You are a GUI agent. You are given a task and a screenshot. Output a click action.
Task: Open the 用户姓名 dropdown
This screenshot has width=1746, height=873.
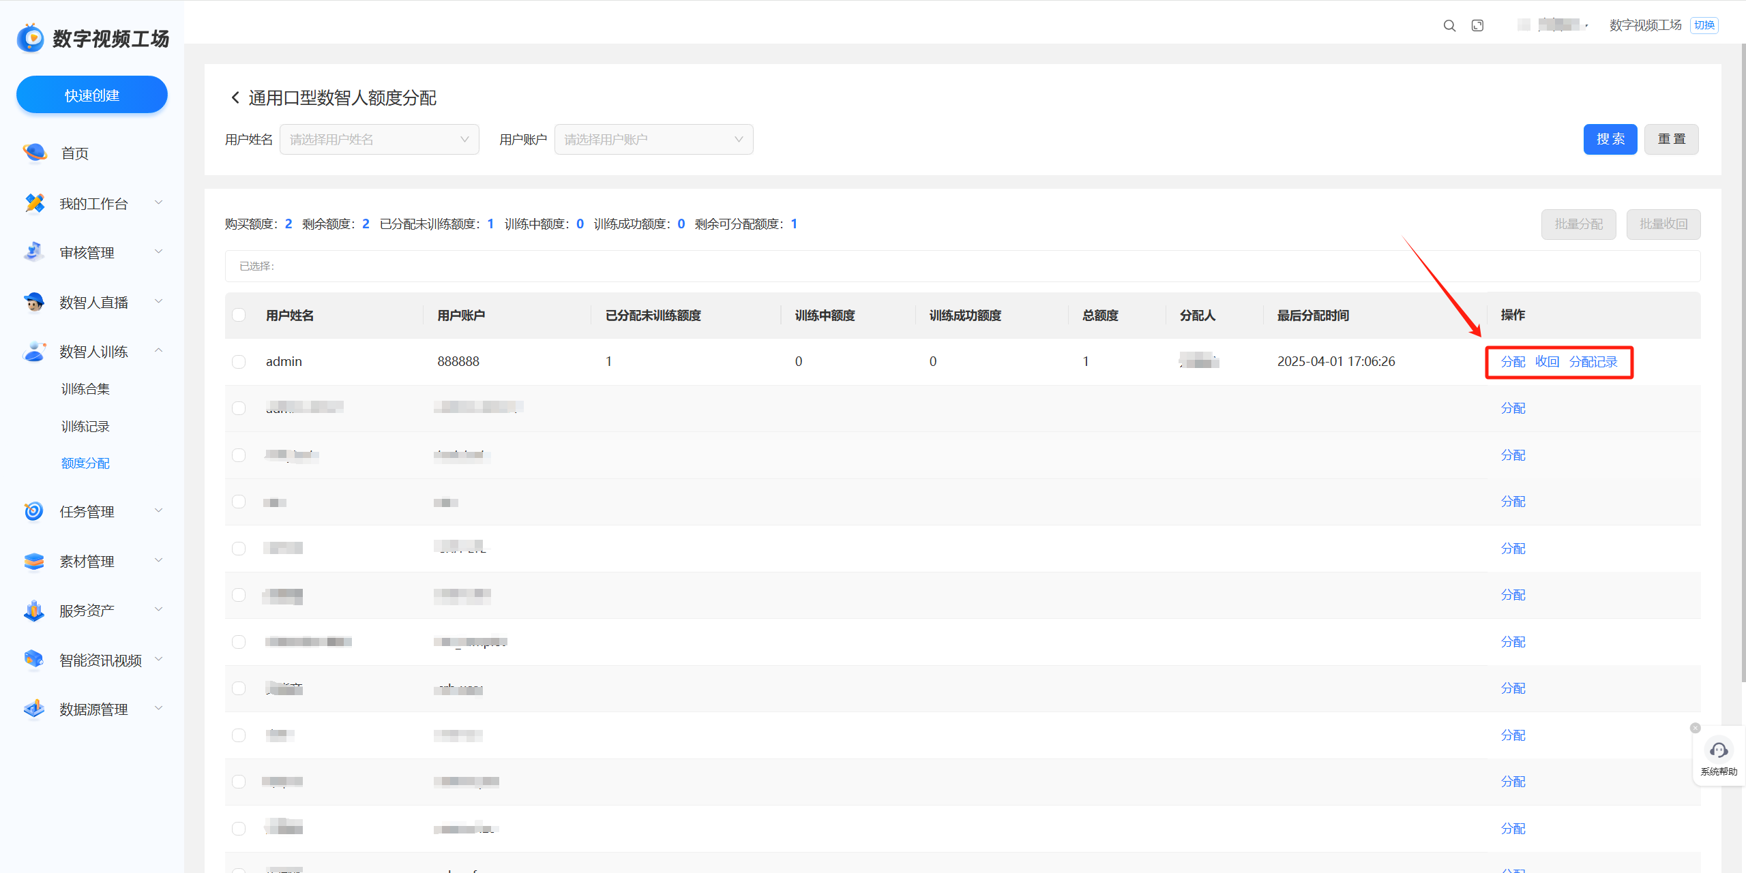379,140
